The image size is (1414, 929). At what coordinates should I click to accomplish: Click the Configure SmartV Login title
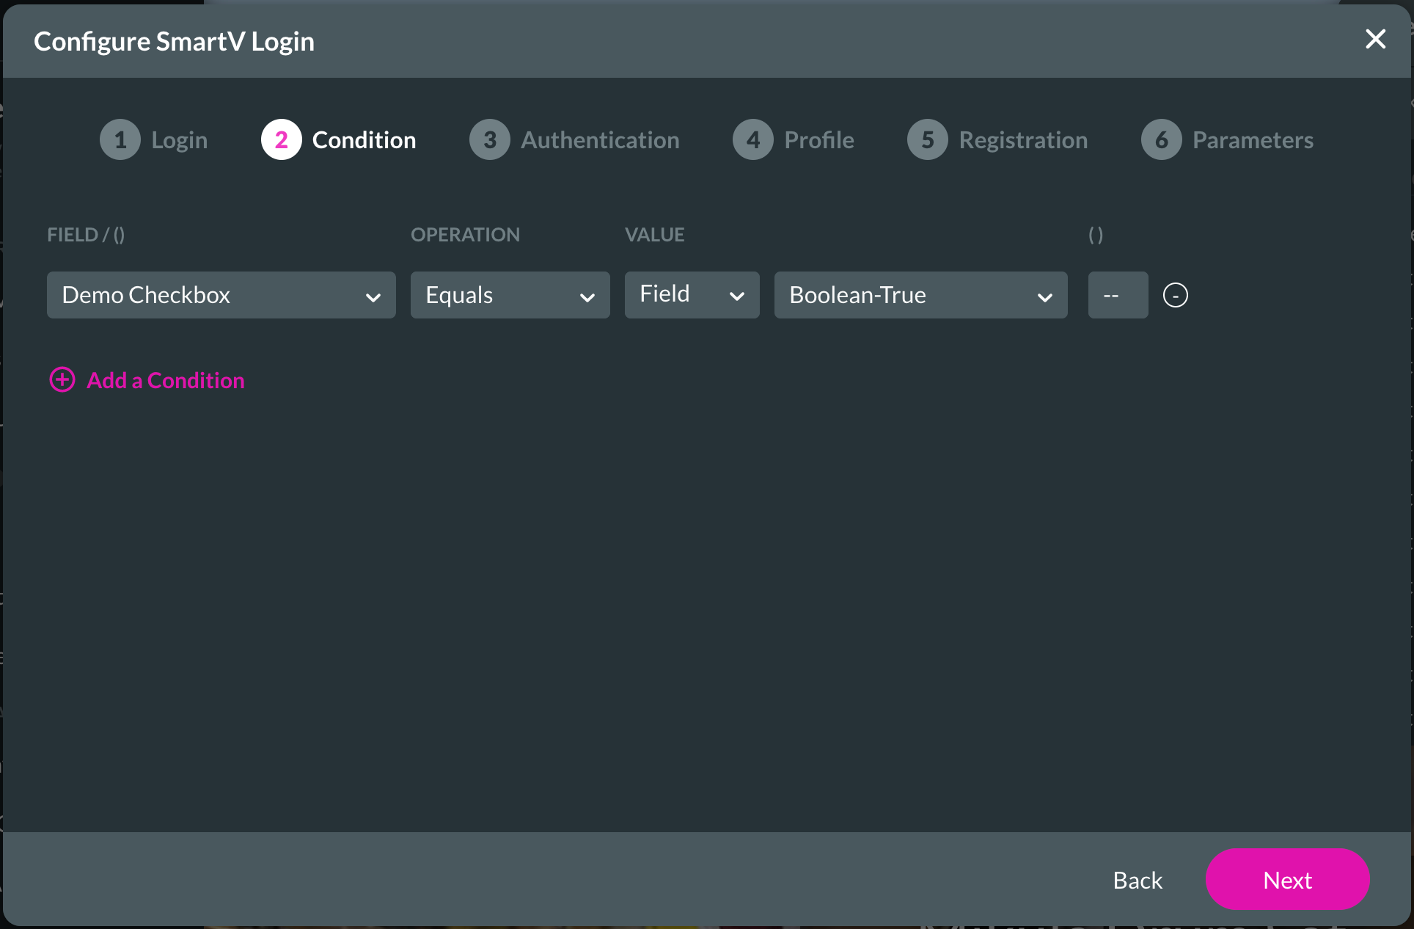(x=174, y=42)
